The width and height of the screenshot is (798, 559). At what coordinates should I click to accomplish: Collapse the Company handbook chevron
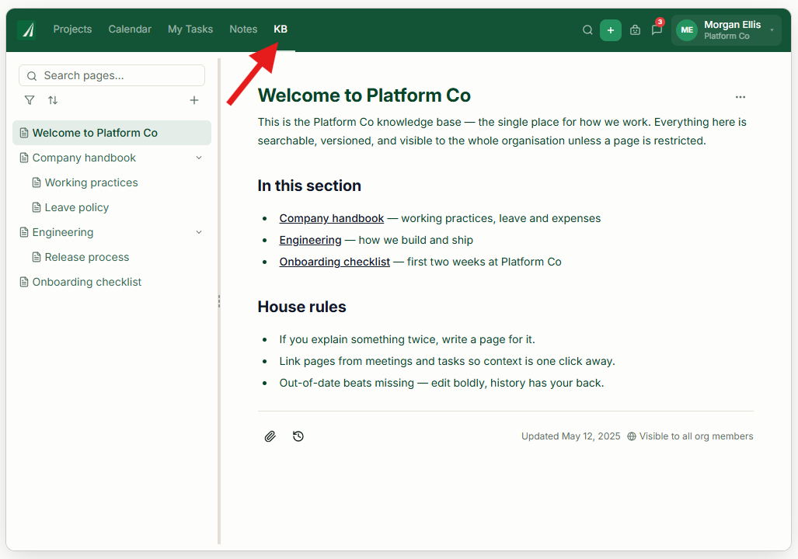tap(199, 158)
